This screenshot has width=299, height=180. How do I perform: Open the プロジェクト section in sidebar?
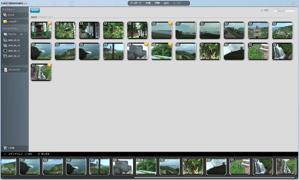pyautogui.click(x=14, y=70)
